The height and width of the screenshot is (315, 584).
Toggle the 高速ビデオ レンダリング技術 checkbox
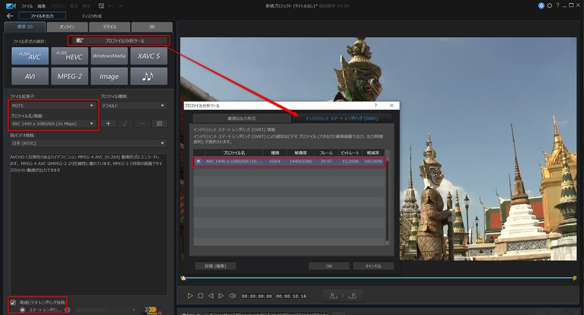(13, 302)
